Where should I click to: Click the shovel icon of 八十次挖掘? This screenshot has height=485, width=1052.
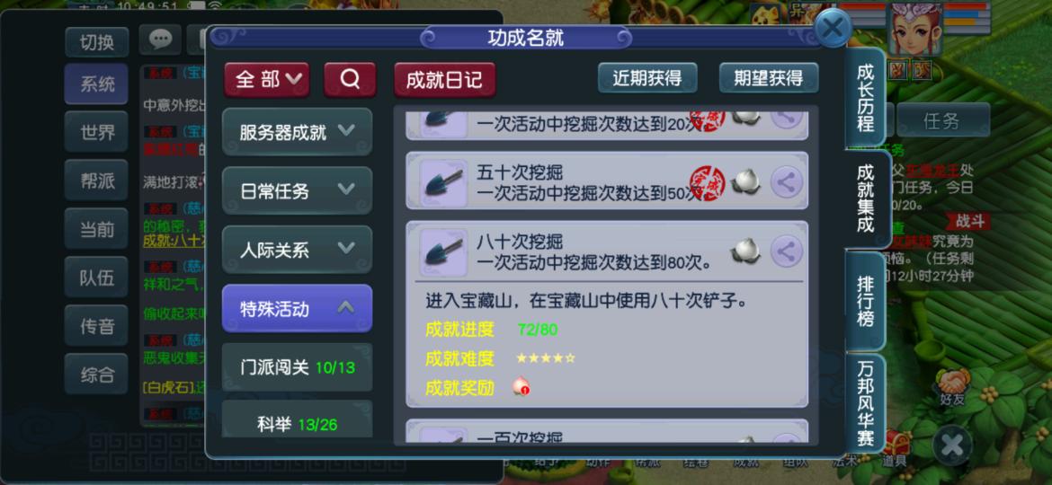(443, 251)
